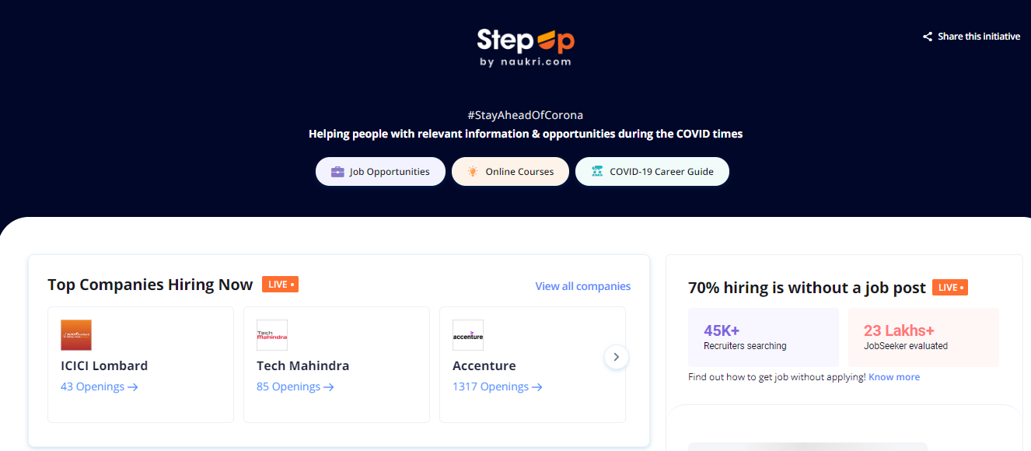Click the Know more link
Image resolution: width=1031 pixels, height=451 pixels.
(894, 377)
